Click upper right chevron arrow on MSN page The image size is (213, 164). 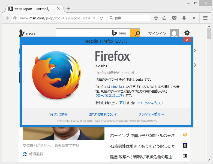[x=195, y=51]
